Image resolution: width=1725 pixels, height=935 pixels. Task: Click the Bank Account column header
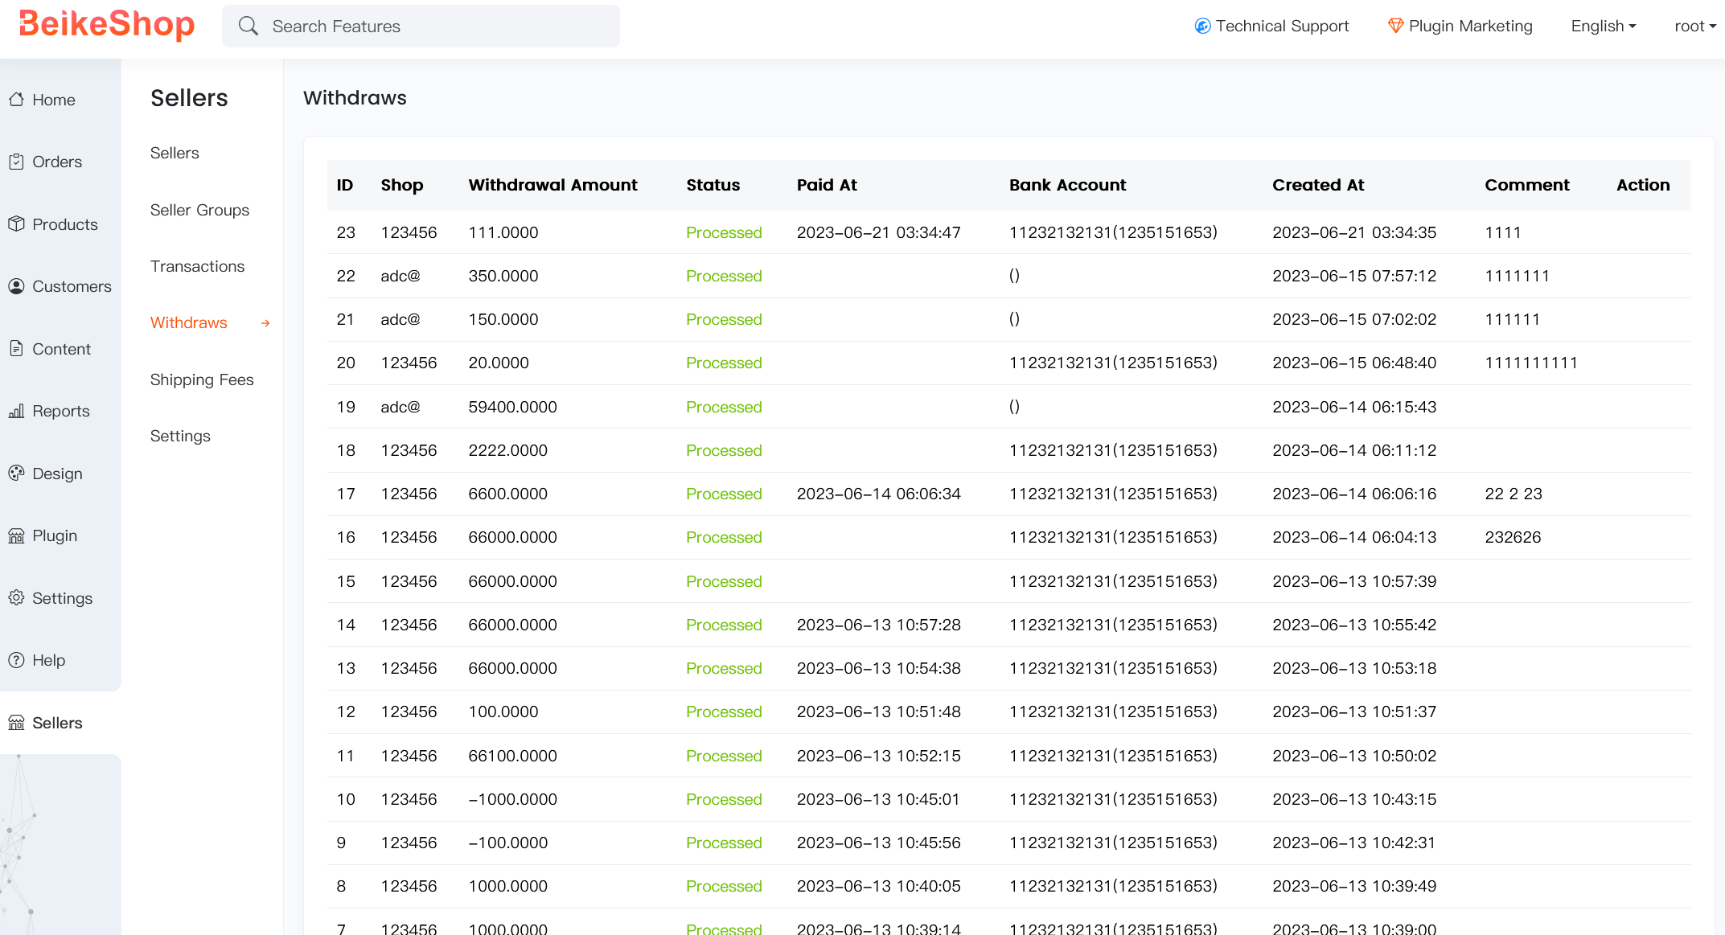pos(1067,185)
